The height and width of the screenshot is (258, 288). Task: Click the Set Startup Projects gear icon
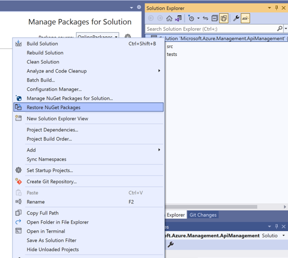pos(18,170)
